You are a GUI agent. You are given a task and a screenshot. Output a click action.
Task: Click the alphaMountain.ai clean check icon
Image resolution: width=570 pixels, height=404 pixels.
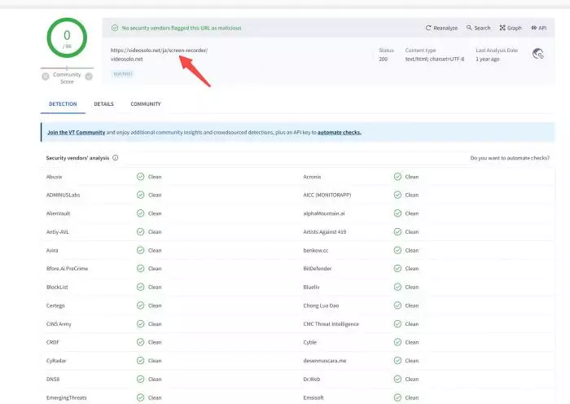pyautogui.click(x=397, y=213)
